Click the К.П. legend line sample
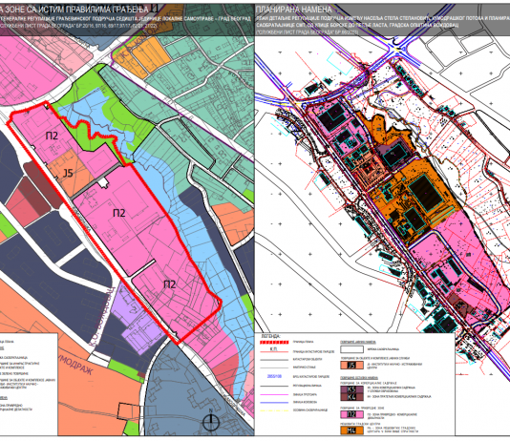The image size is (510, 441). point(274,350)
